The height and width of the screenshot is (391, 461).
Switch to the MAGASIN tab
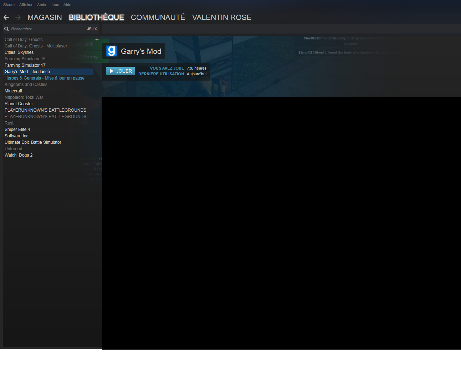tap(45, 17)
